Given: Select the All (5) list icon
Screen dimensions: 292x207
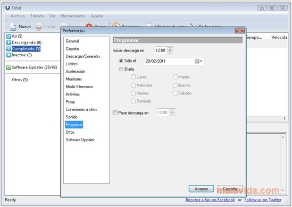Looking at the screenshot, I should click(x=9, y=36).
